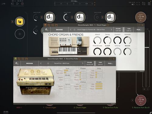Open FILE menu in Chord Organ plugin

139,30
